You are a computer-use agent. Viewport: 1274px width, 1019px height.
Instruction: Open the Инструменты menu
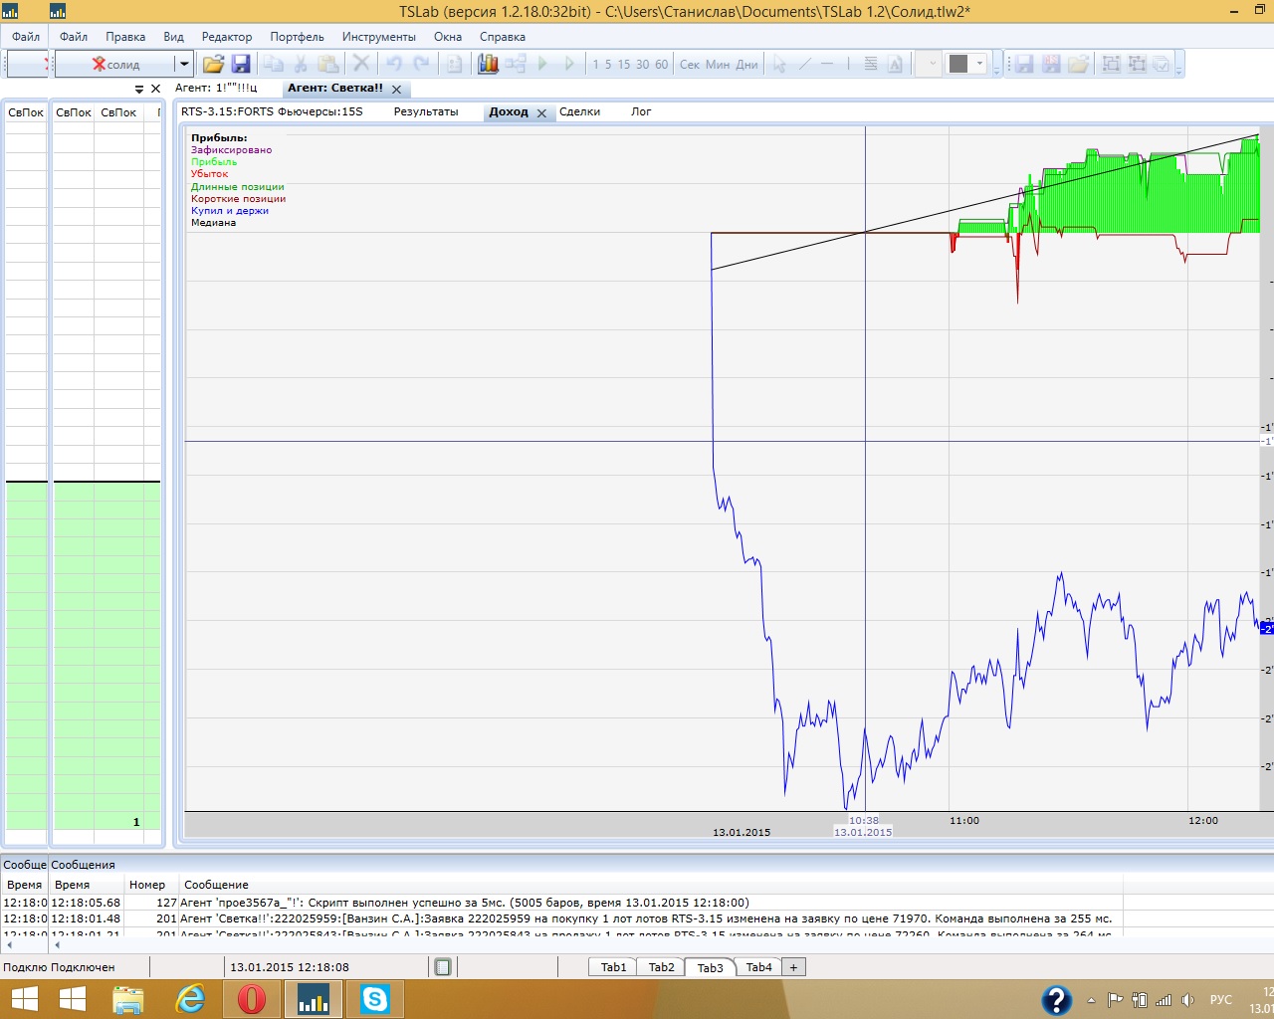coord(378,37)
